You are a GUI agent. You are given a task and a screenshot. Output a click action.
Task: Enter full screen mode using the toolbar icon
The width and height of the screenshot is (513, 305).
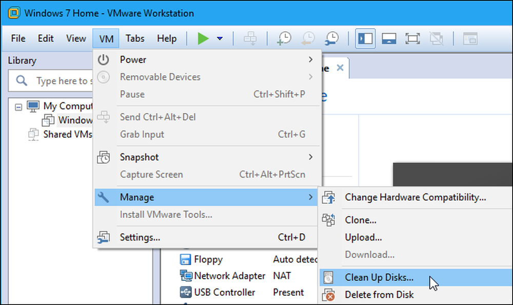click(412, 38)
